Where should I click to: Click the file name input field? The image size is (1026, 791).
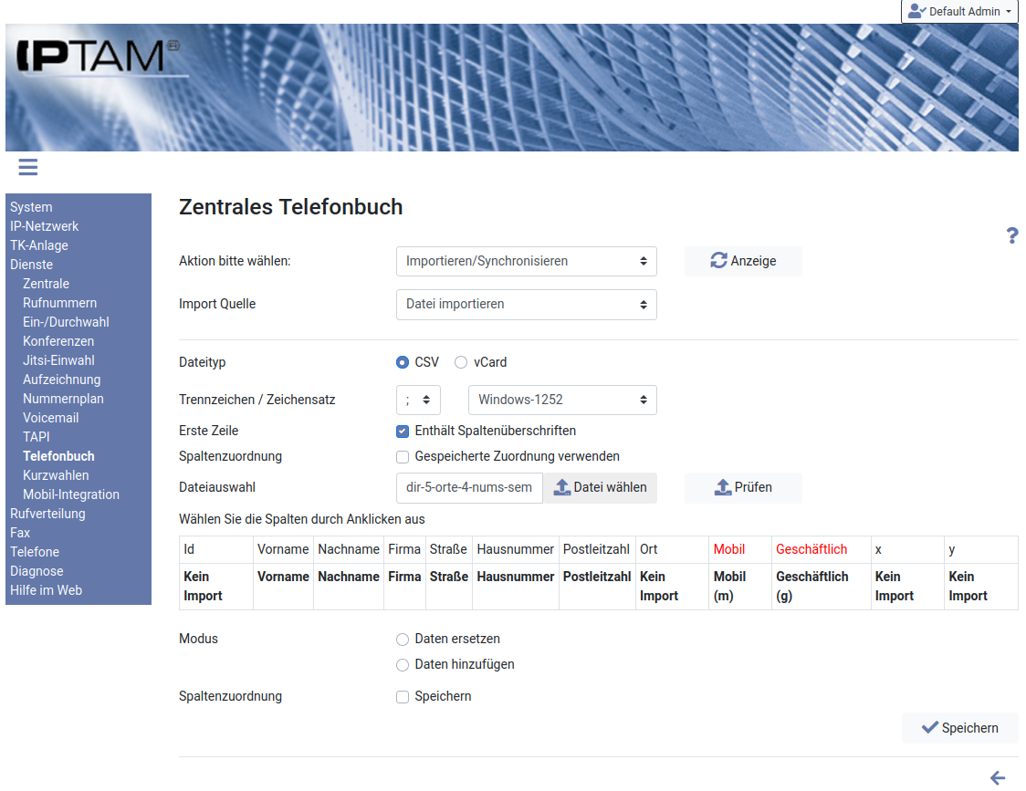(469, 487)
